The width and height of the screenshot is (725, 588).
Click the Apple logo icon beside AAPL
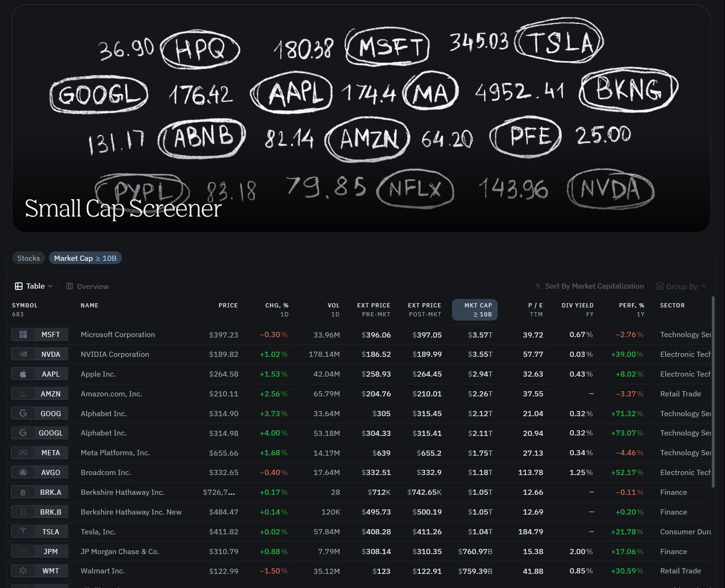pyautogui.click(x=23, y=374)
